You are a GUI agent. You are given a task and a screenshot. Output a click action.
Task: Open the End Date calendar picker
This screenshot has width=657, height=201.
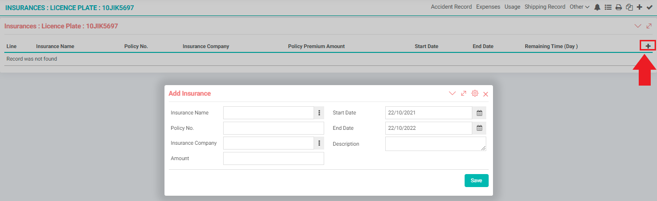tap(479, 128)
